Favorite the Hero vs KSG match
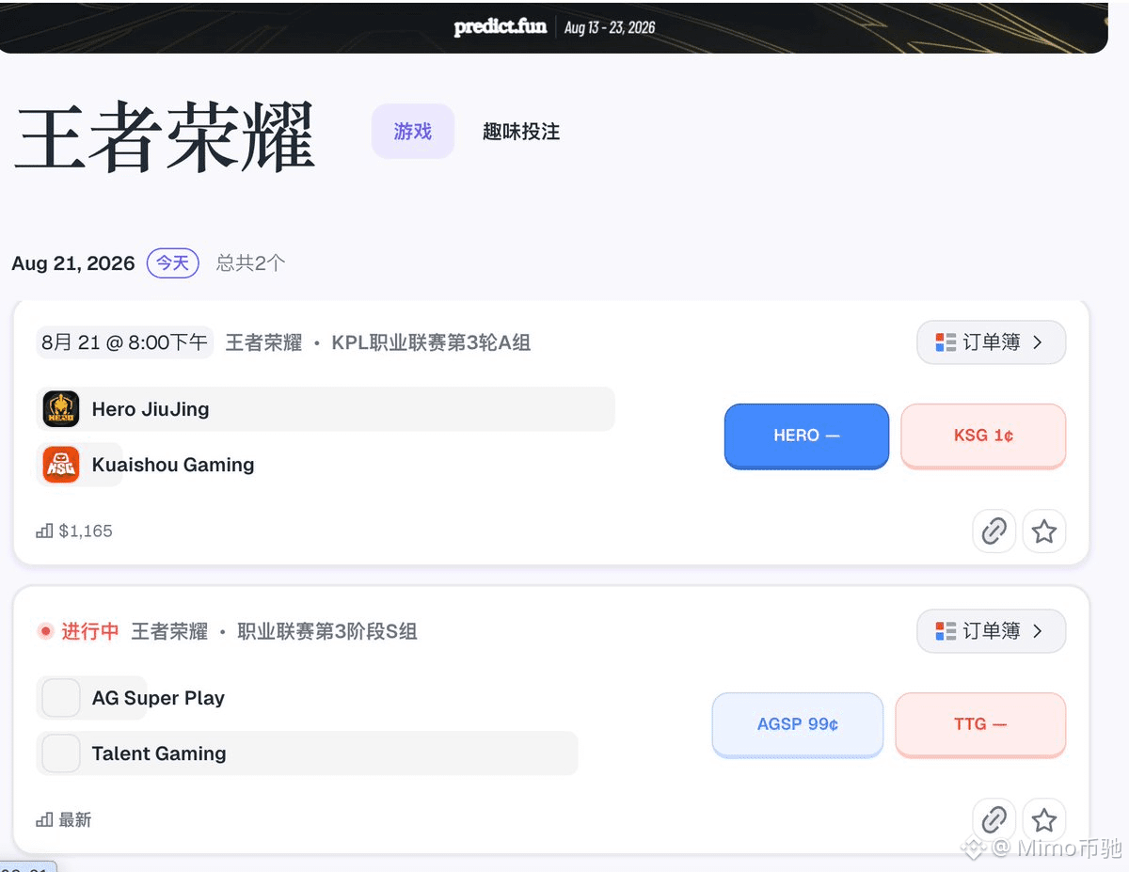Screen dimensions: 1129x872 point(1044,531)
